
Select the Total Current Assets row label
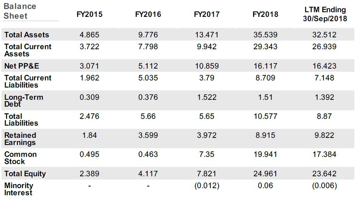coord(28,50)
